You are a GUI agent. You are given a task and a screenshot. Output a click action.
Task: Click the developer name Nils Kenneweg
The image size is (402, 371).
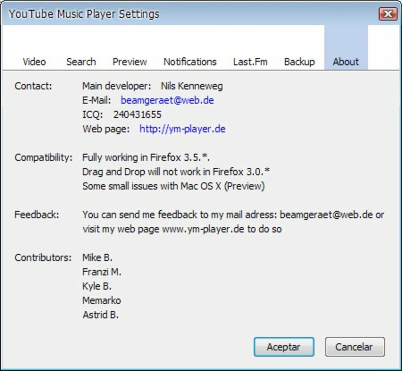pos(192,86)
